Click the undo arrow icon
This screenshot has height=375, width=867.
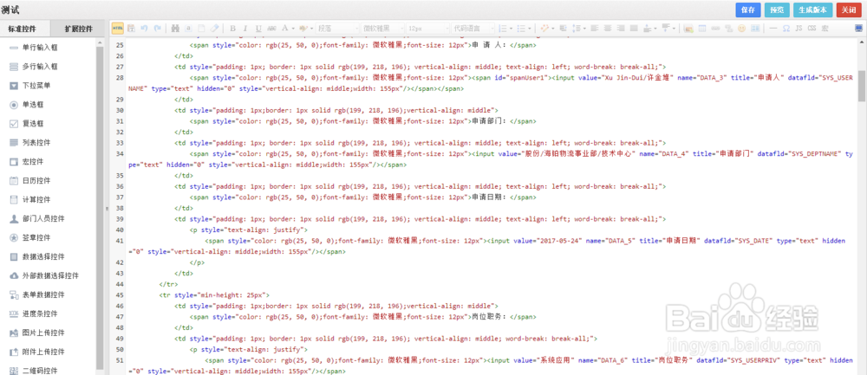click(144, 29)
